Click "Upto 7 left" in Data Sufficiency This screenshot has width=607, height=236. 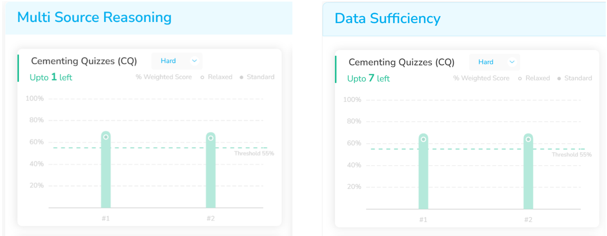[368, 79]
